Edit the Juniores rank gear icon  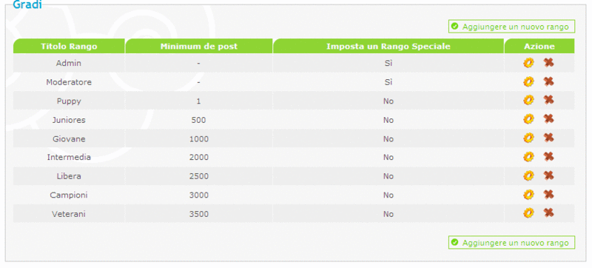point(528,119)
